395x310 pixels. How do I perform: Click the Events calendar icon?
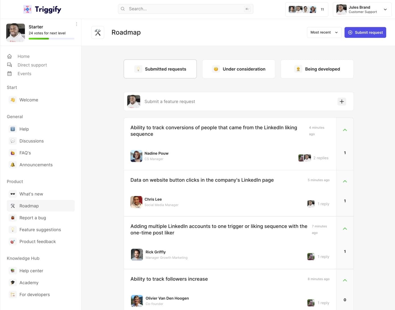click(9, 74)
